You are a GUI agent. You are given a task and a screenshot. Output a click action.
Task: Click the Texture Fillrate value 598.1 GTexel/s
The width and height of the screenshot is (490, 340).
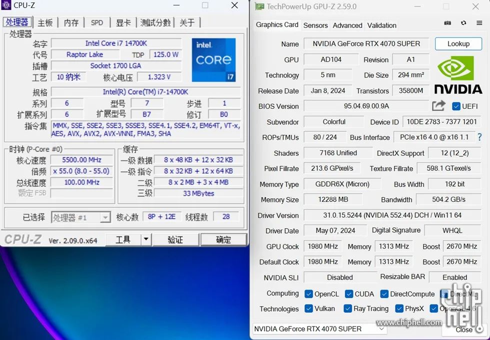click(x=449, y=168)
